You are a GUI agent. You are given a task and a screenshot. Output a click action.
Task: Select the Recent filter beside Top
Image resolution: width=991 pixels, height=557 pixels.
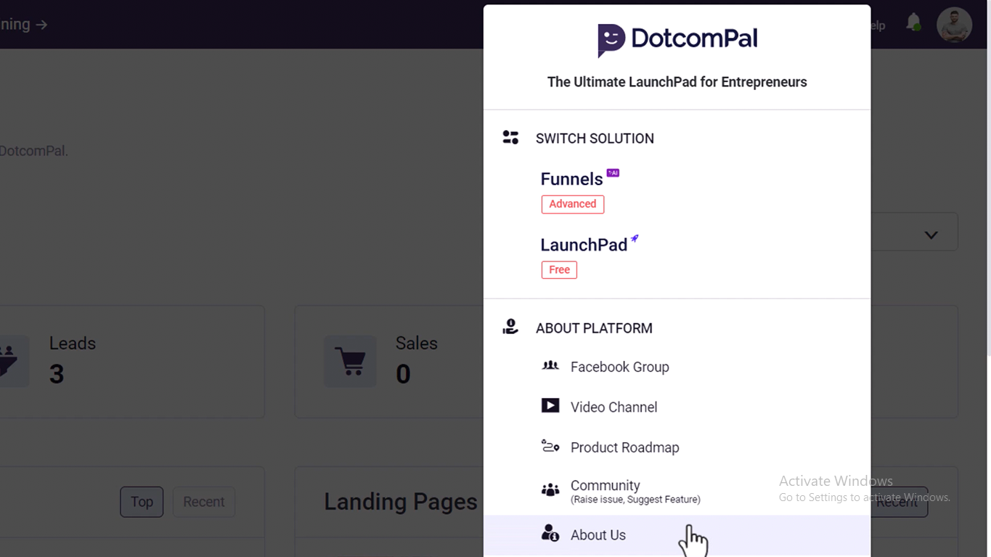point(204,502)
